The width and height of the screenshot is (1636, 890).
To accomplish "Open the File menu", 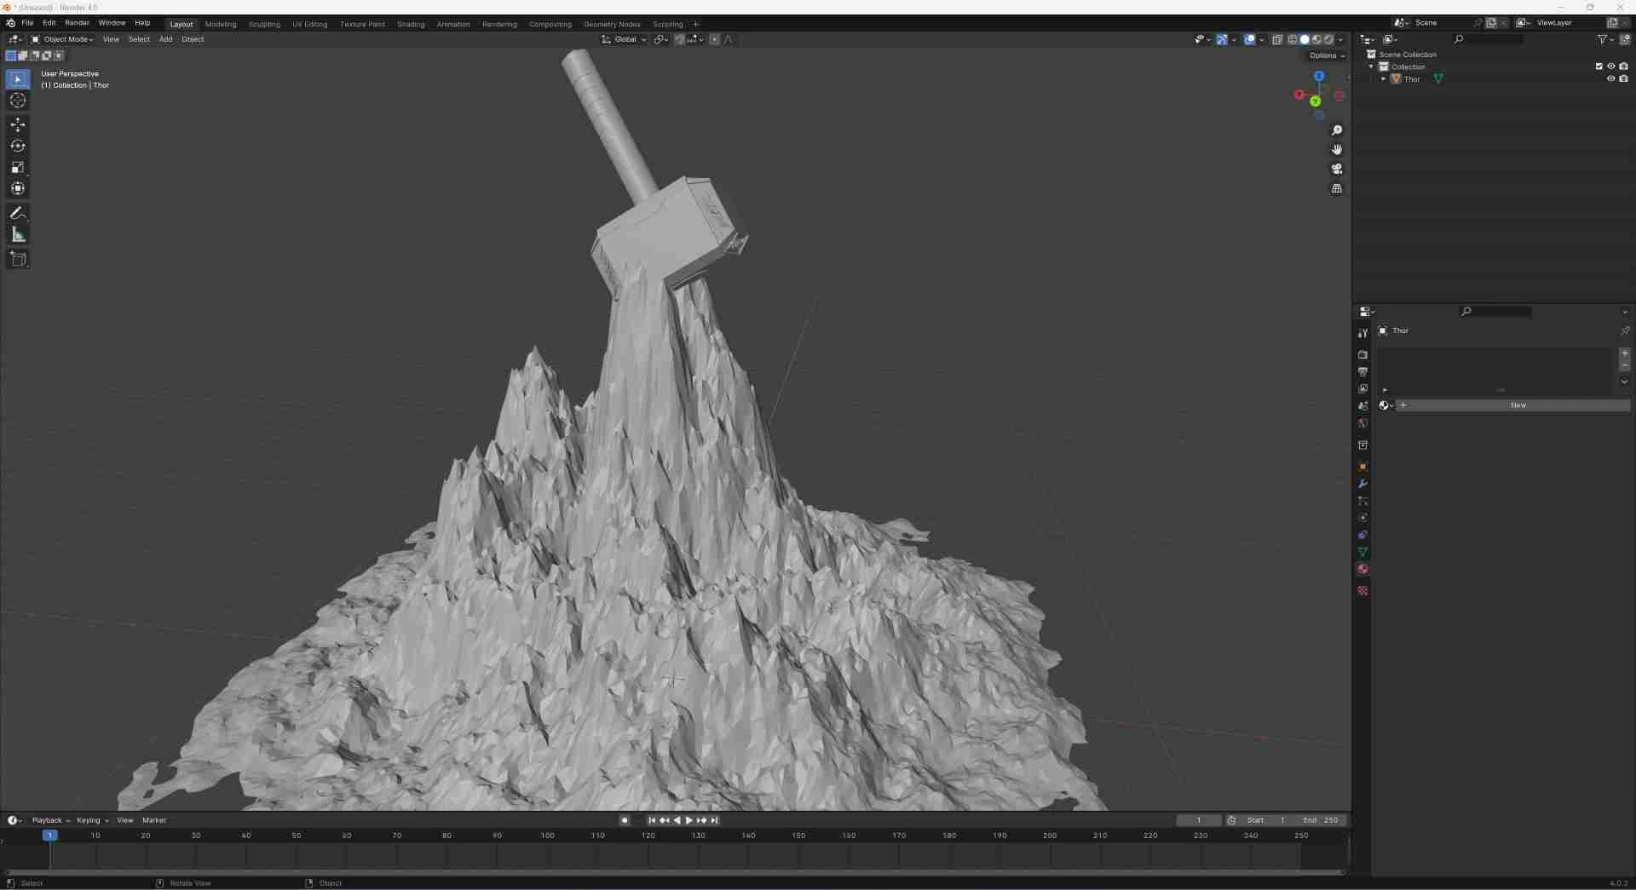I will point(27,23).
